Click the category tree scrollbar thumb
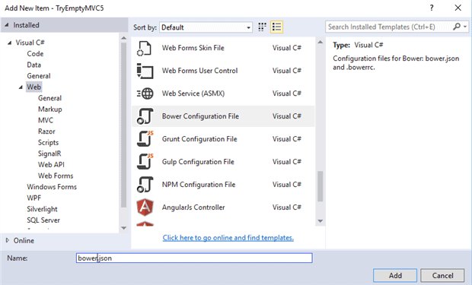The image size is (472, 285). tap(123, 125)
